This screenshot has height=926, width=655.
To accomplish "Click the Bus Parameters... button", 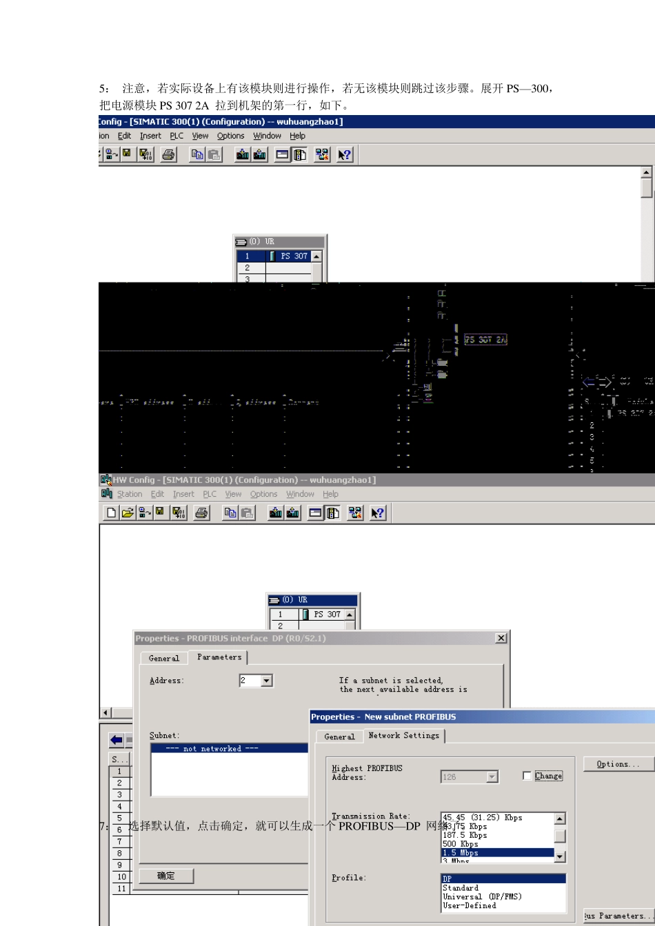I will click(618, 916).
